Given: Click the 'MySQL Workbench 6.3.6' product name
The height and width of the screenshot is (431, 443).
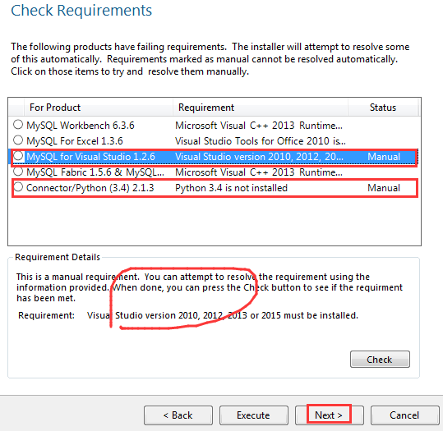Looking at the screenshot, I should [81, 126].
